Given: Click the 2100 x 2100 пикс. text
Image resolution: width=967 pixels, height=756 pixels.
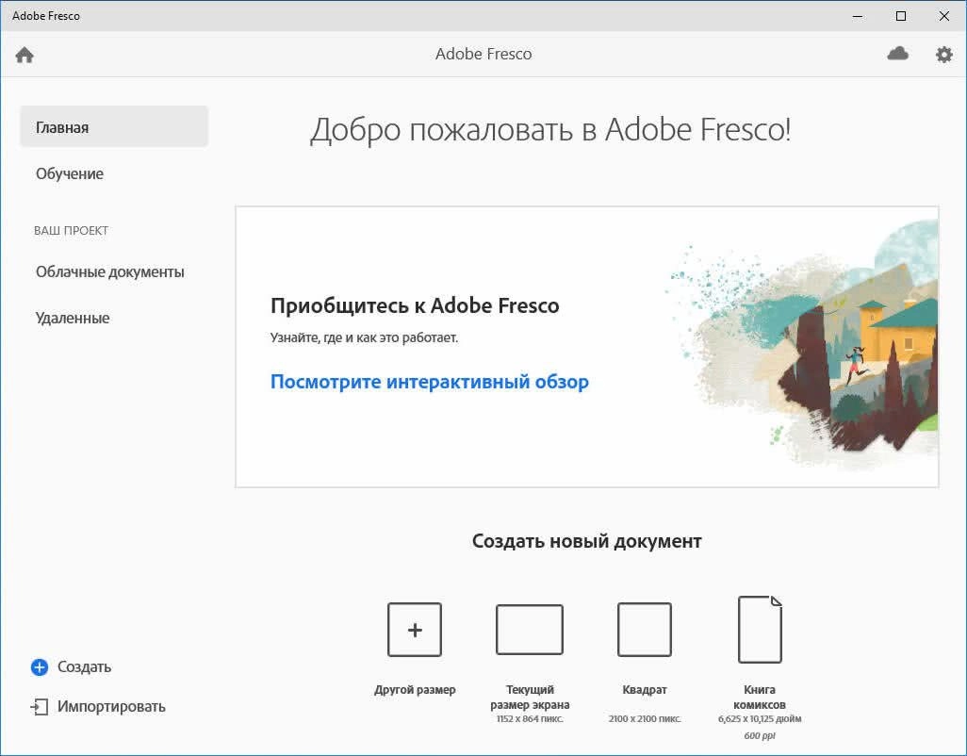Looking at the screenshot, I should (645, 719).
